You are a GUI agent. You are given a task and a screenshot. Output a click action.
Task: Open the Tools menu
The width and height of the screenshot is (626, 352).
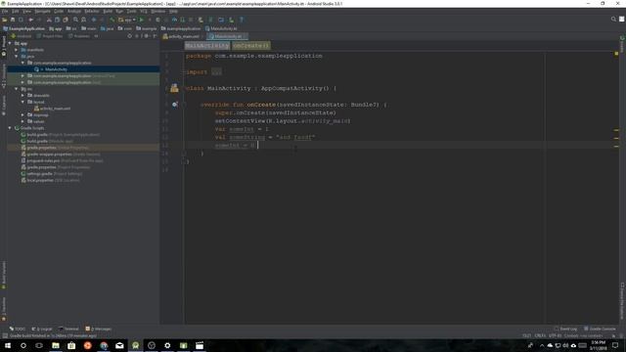131,11
